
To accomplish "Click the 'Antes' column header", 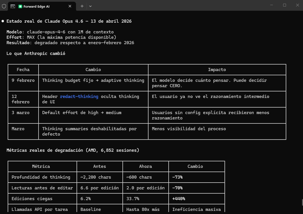I will (99, 166).
